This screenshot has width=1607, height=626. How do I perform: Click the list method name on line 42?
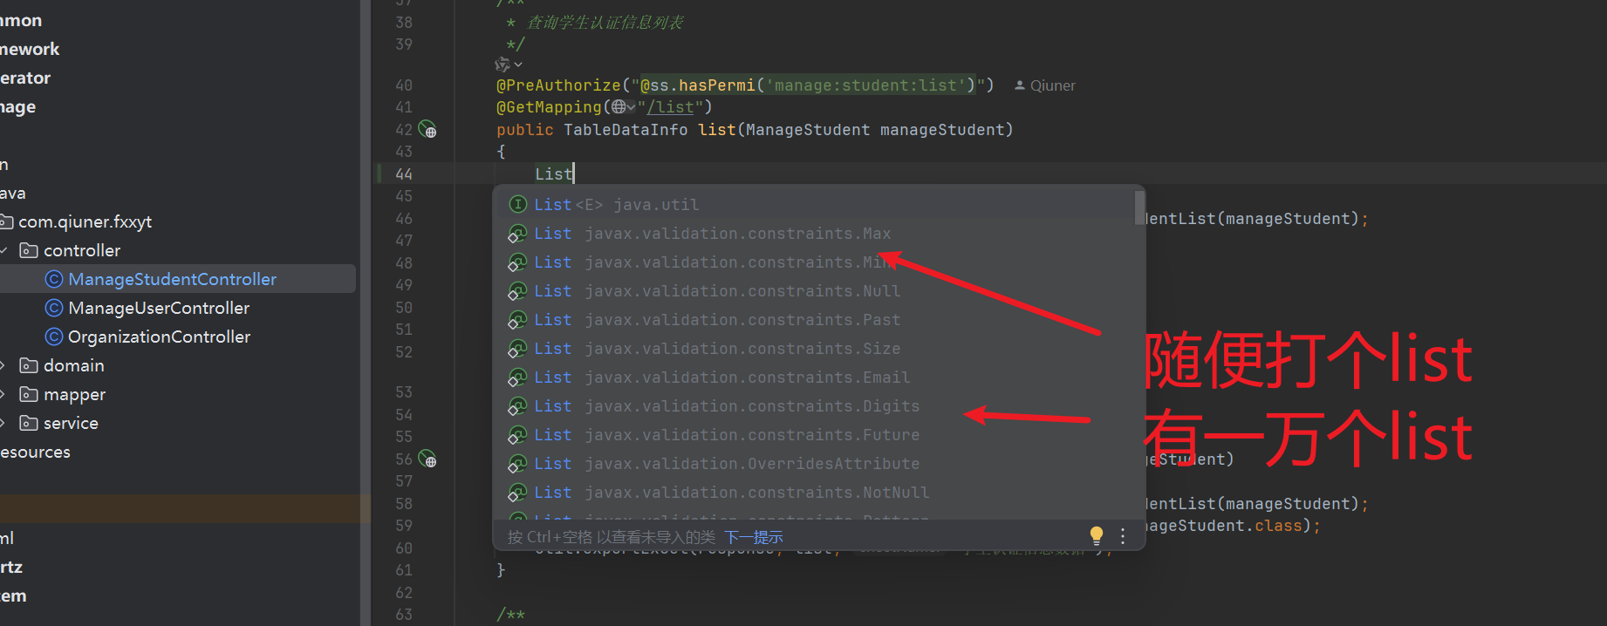point(717,129)
